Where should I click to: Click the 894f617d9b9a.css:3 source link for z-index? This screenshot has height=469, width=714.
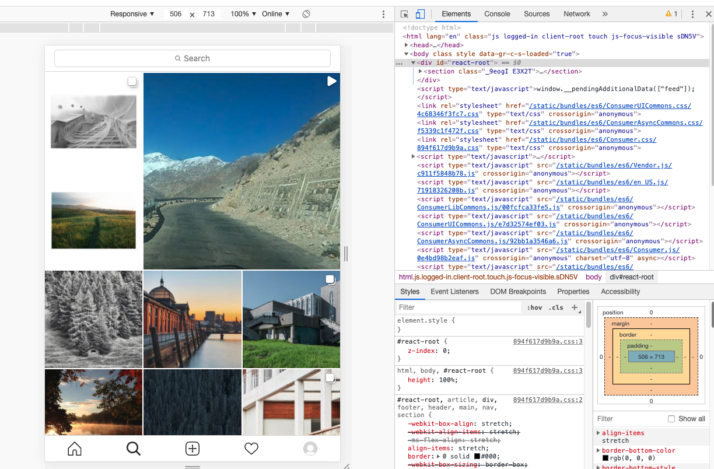click(548, 341)
